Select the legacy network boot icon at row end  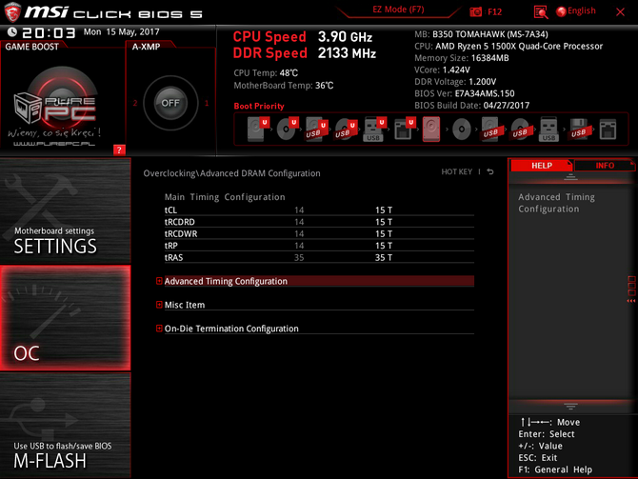coord(608,130)
